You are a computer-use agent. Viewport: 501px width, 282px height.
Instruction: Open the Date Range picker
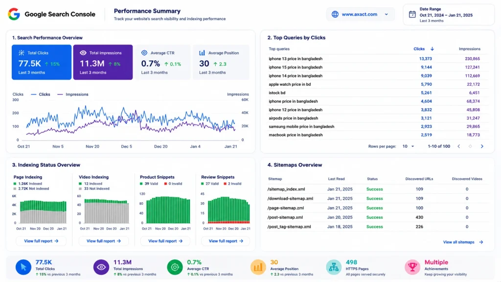[x=449, y=15]
